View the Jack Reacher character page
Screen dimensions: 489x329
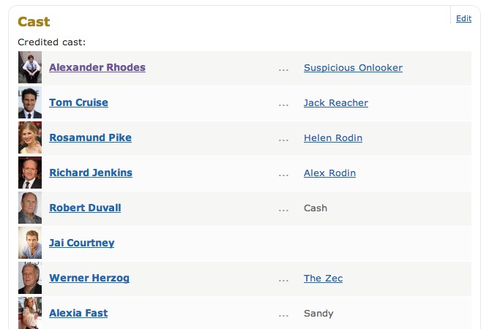point(336,103)
